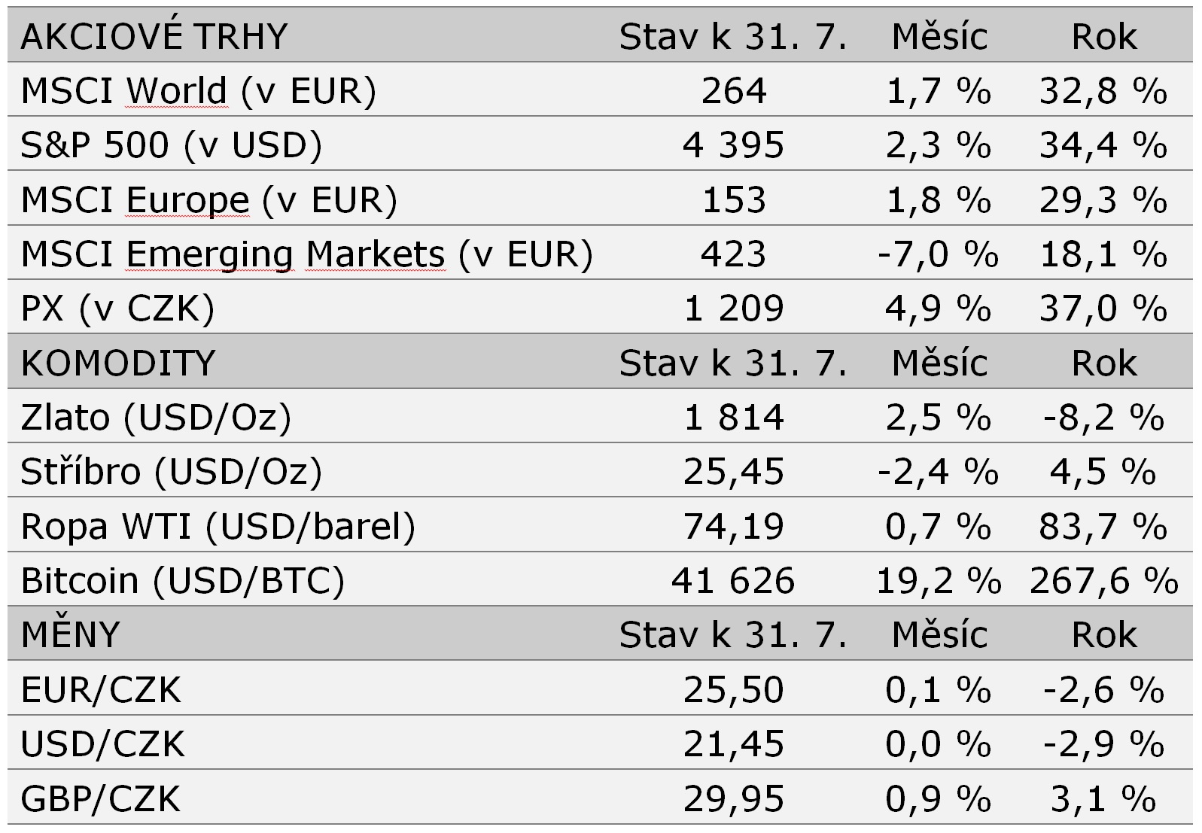Click the Měsíc column header under KOMODITY
Image resolution: width=1202 pixels, height=833 pixels.
coord(939,363)
